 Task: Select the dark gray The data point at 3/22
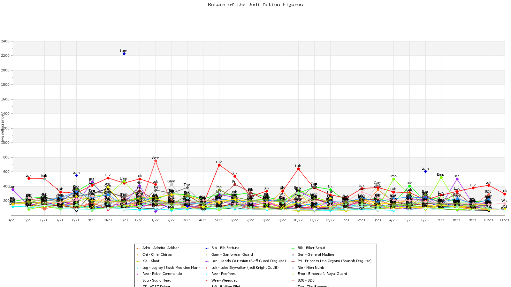187,188
